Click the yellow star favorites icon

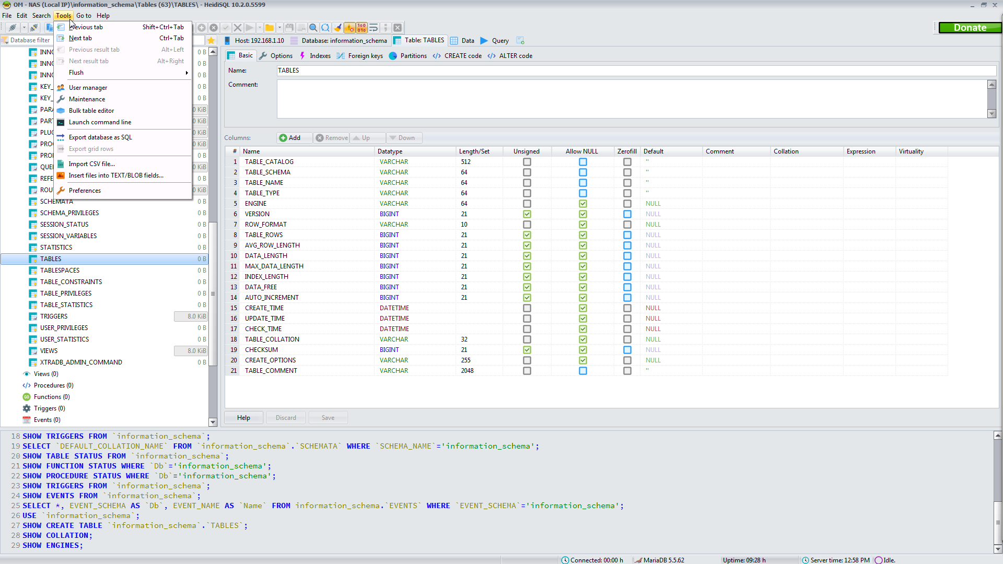coord(211,41)
